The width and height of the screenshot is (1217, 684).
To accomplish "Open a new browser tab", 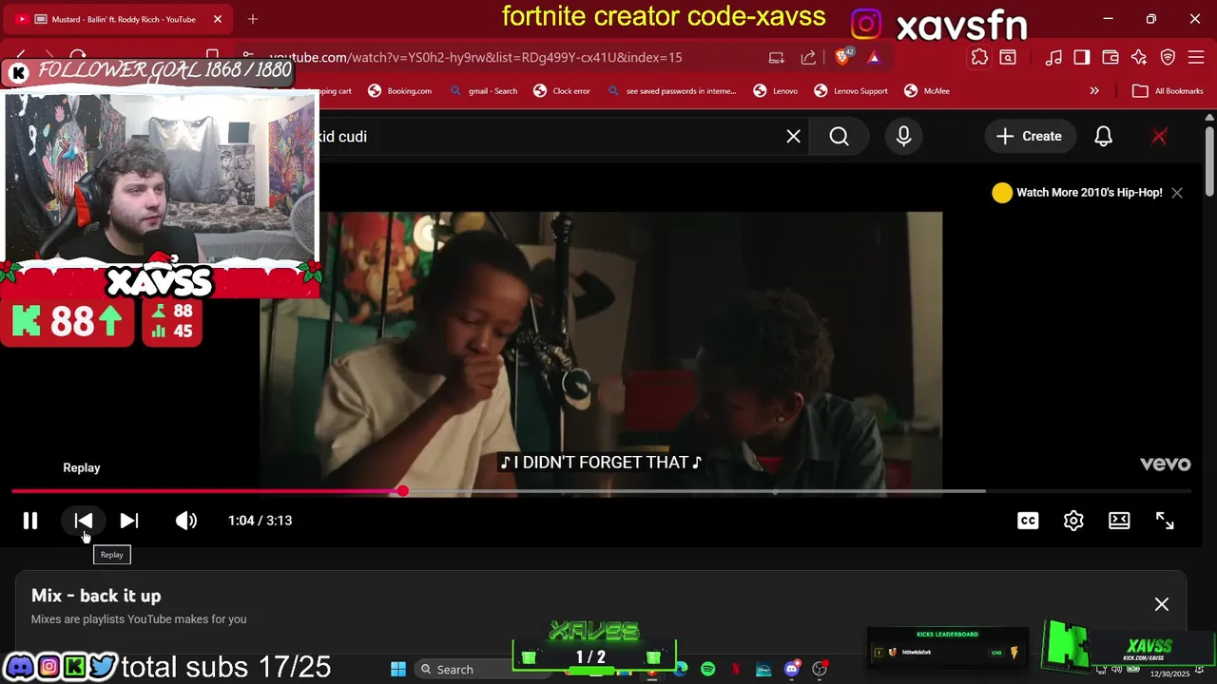I will pos(253,19).
